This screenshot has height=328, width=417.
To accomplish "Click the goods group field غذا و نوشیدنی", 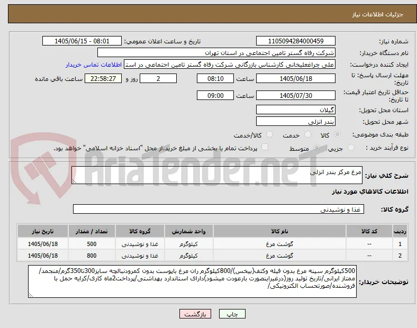I will [x=219, y=209].
